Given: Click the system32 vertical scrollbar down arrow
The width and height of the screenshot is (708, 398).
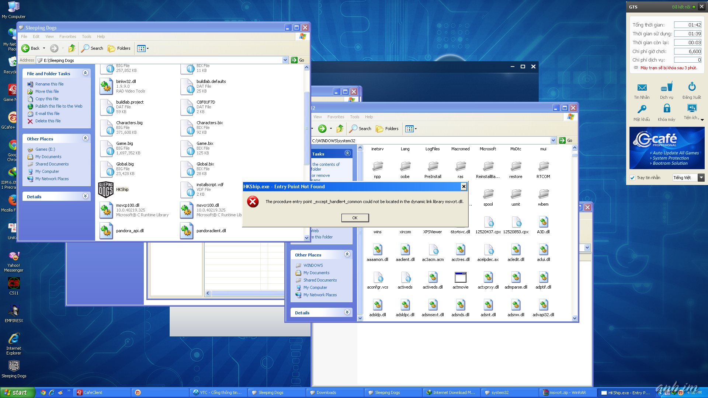Looking at the screenshot, I should tap(575, 318).
